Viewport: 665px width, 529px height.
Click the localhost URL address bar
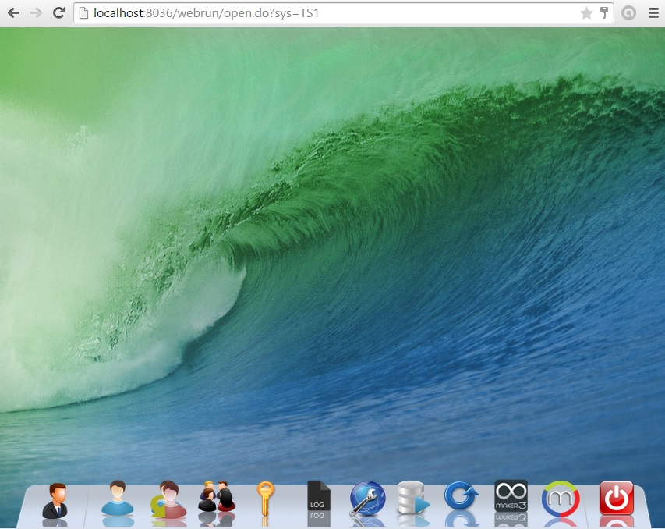[x=312, y=13]
